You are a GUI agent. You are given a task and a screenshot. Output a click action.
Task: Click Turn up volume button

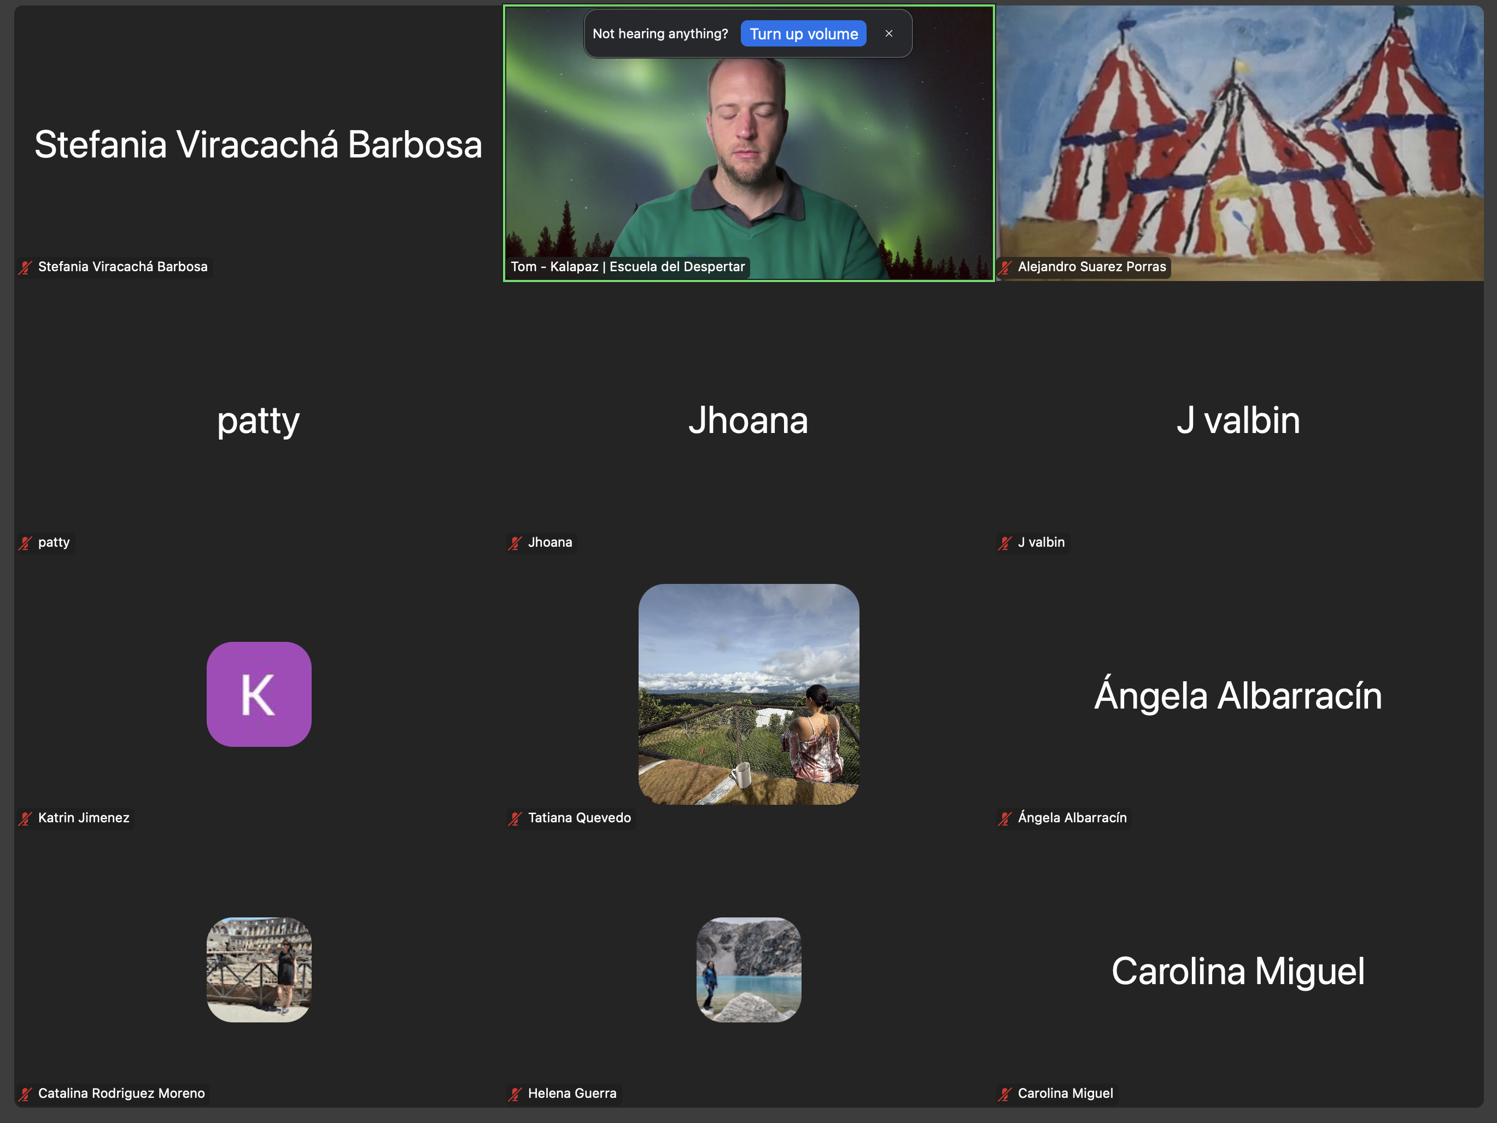click(803, 34)
